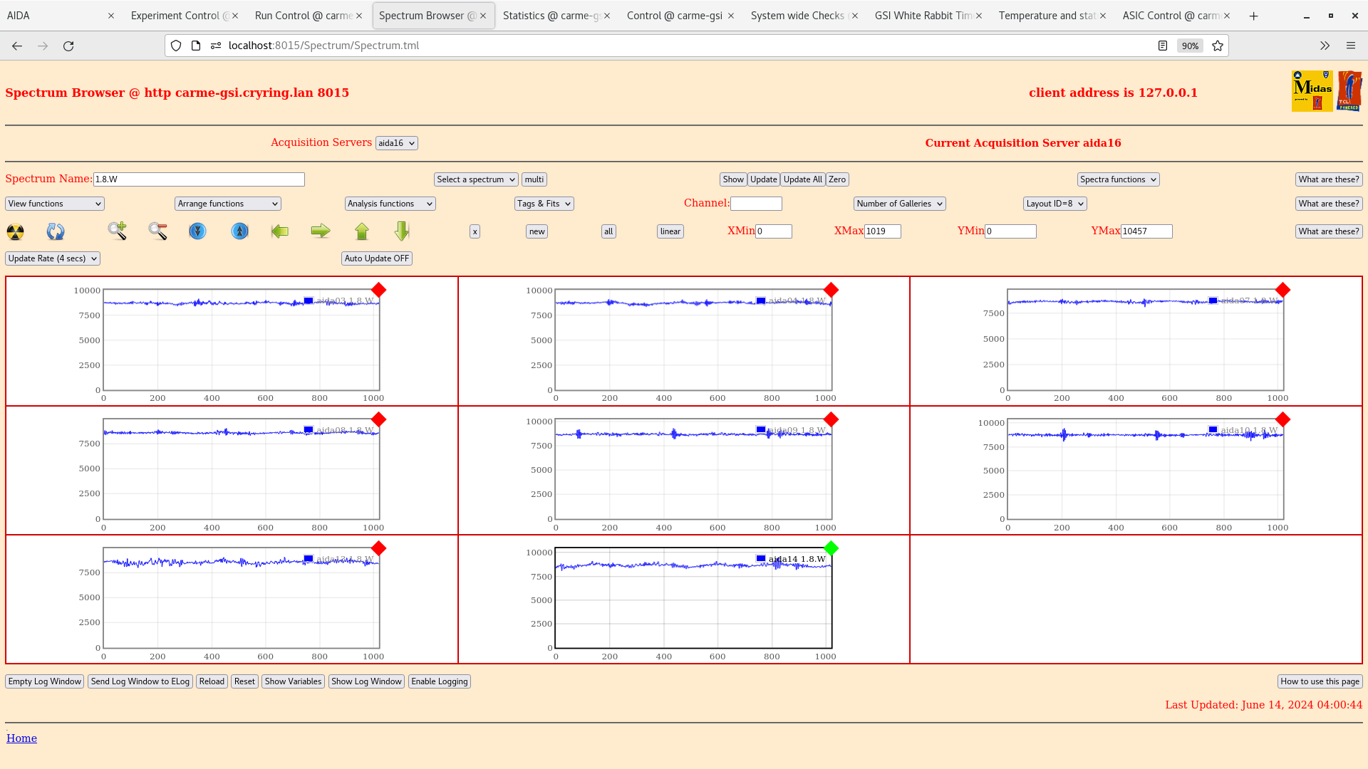Click the zoom in magnifier icon
1368x769 pixels.
click(117, 230)
